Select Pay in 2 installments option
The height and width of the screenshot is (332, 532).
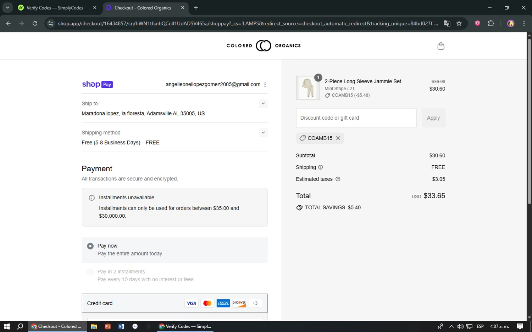[90, 272]
